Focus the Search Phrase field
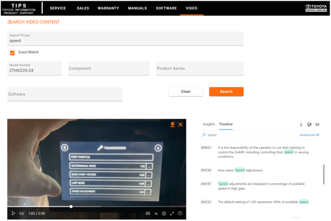 click(x=125, y=39)
